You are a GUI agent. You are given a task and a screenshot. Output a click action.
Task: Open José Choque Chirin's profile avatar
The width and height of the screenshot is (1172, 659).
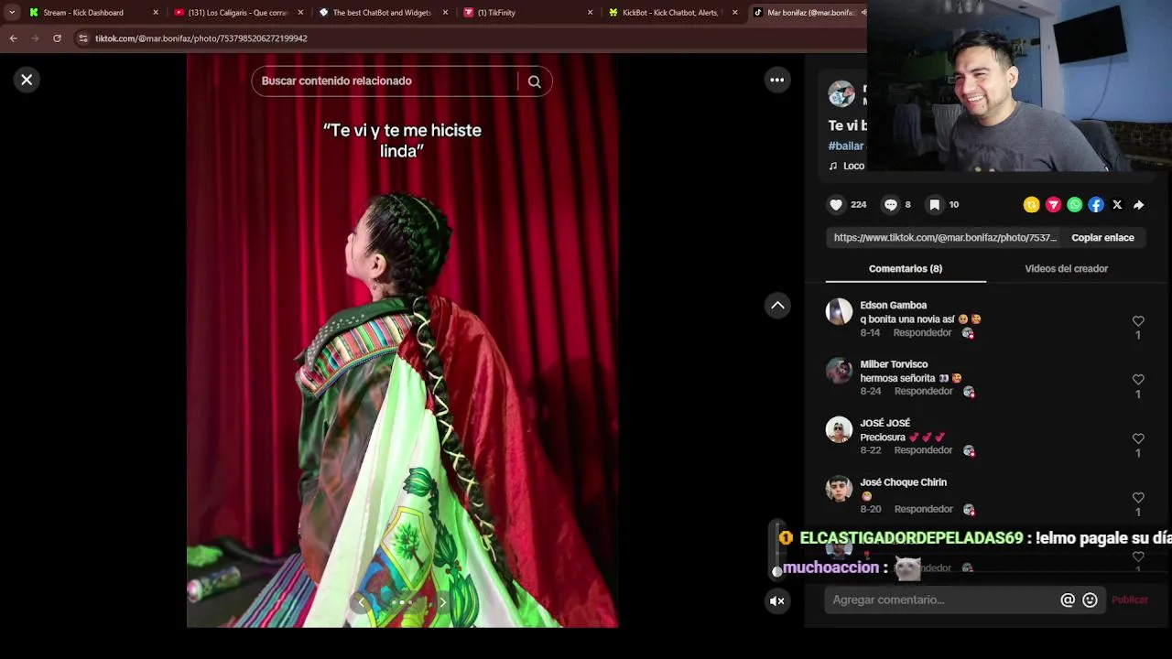point(839,489)
